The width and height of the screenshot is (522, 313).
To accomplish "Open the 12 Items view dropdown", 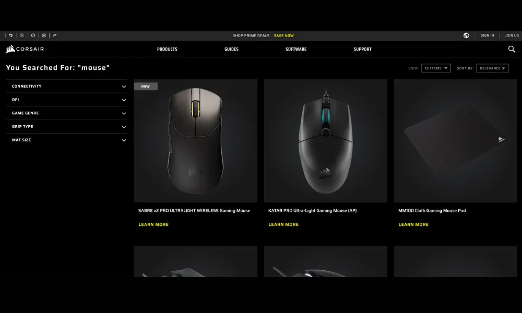I will (x=436, y=68).
